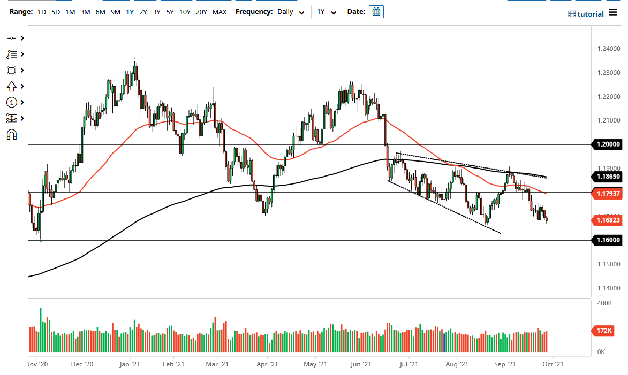Open the date picker calendar
The width and height of the screenshot is (628, 375).
coord(376,12)
